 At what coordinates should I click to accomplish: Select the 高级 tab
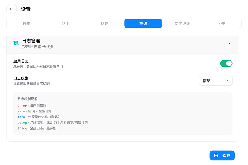point(143,24)
